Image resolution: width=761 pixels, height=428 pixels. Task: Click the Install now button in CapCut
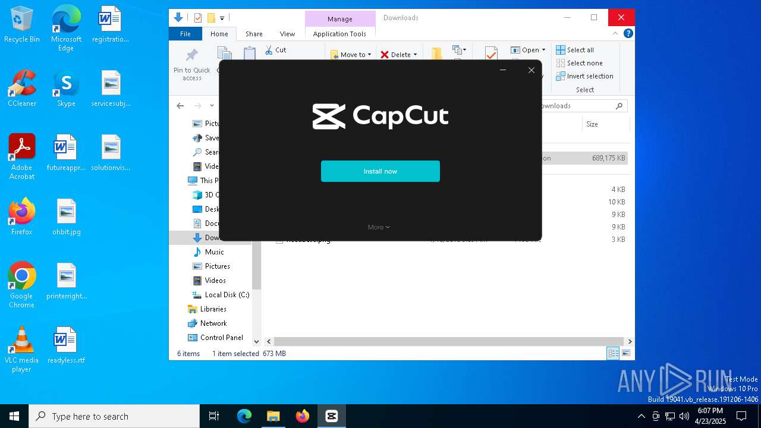(x=380, y=171)
